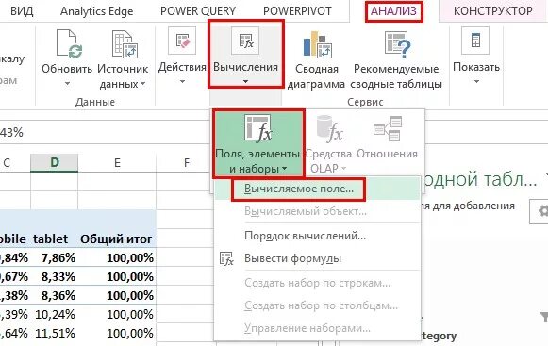548x346 pixels.
Task: Click cell with value 10,24%
Action: (54, 315)
